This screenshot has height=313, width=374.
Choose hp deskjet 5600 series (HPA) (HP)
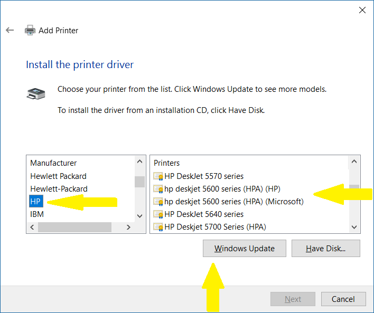point(222,189)
